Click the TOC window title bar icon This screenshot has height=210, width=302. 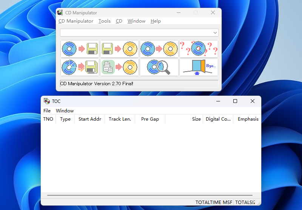(46, 101)
